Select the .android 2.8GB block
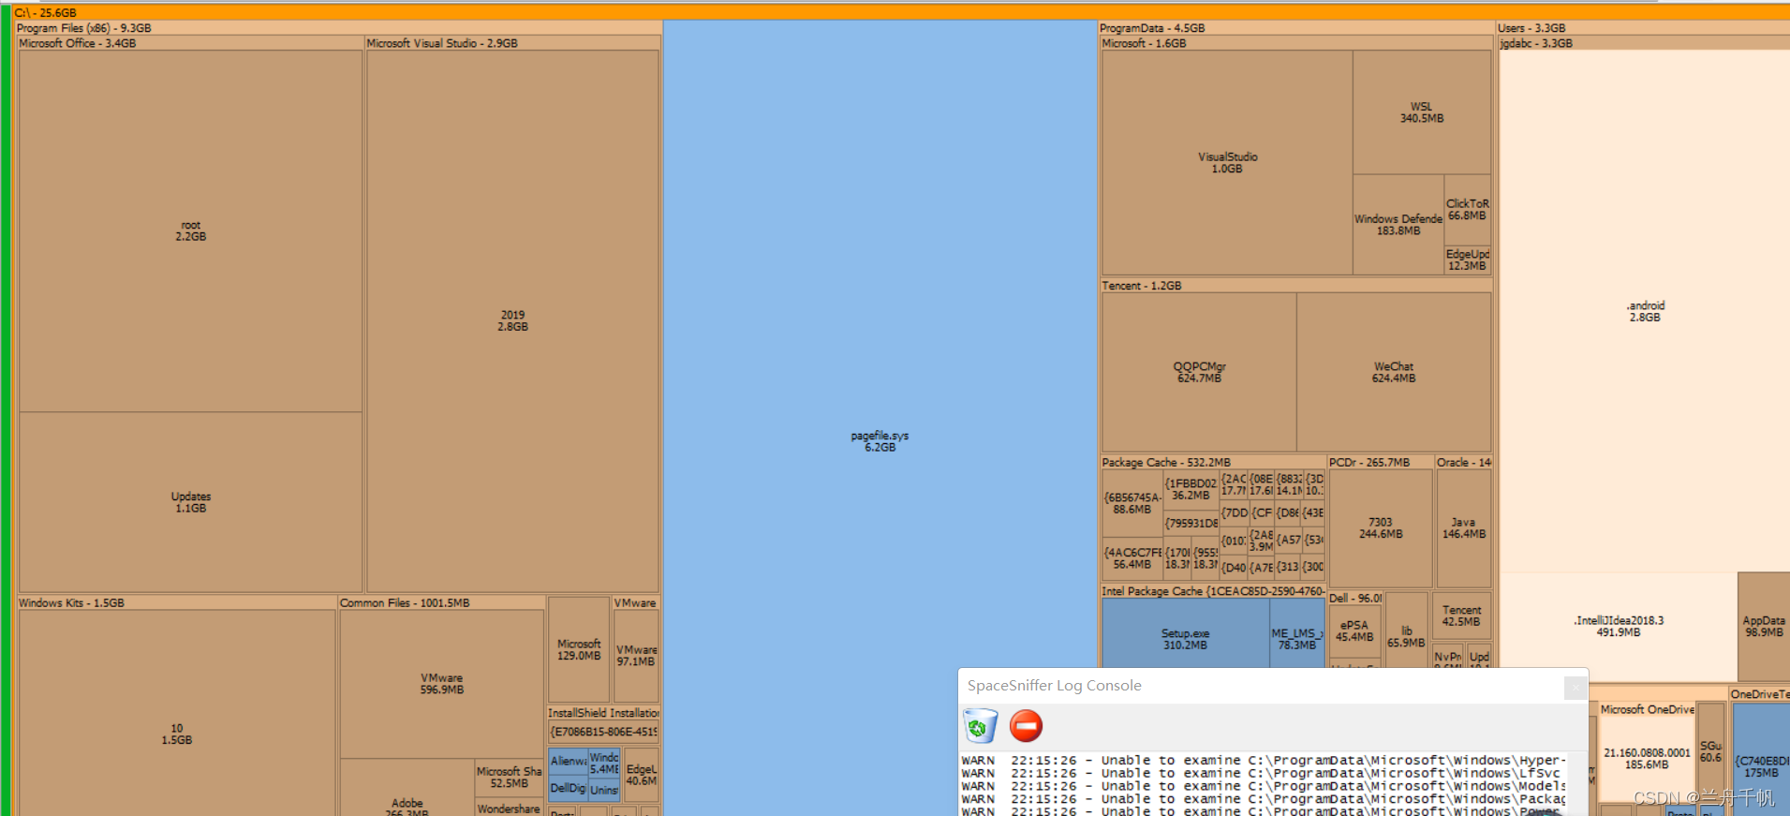Screen dimensions: 1790x816 point(1645,311)
